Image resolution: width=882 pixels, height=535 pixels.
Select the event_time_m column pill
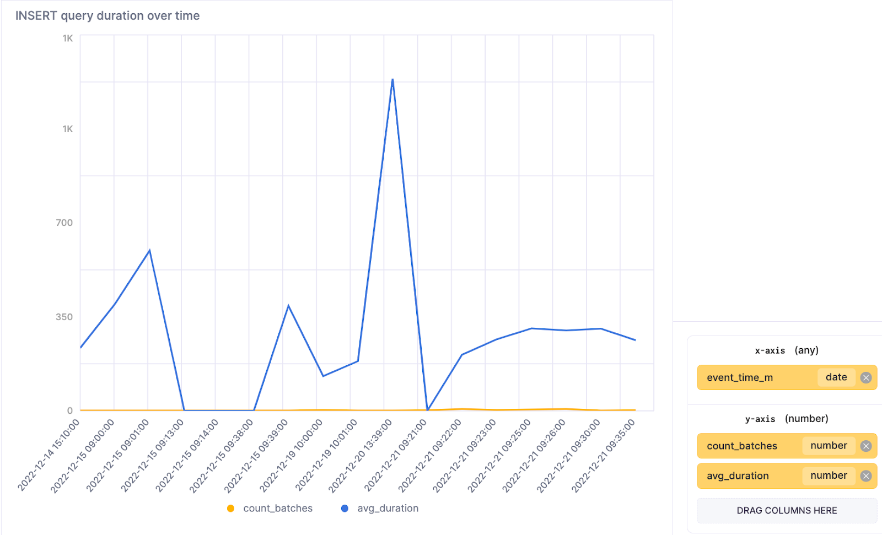740,377
